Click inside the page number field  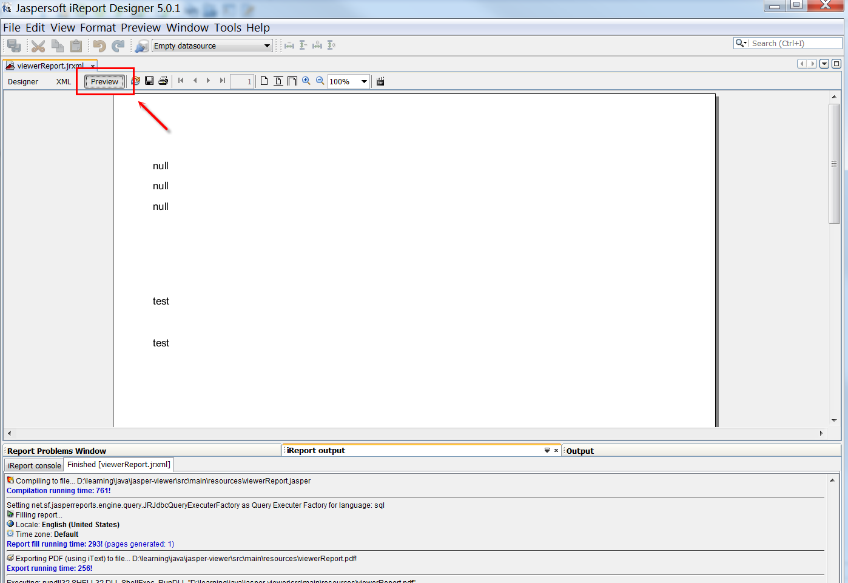coord(242,81)
